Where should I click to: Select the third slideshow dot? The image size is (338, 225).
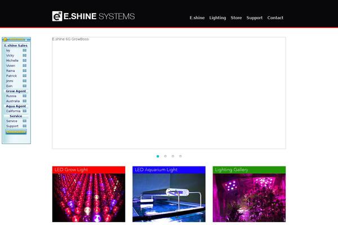[173, 156]
